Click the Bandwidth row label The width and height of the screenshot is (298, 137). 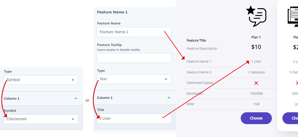(195, 94)
